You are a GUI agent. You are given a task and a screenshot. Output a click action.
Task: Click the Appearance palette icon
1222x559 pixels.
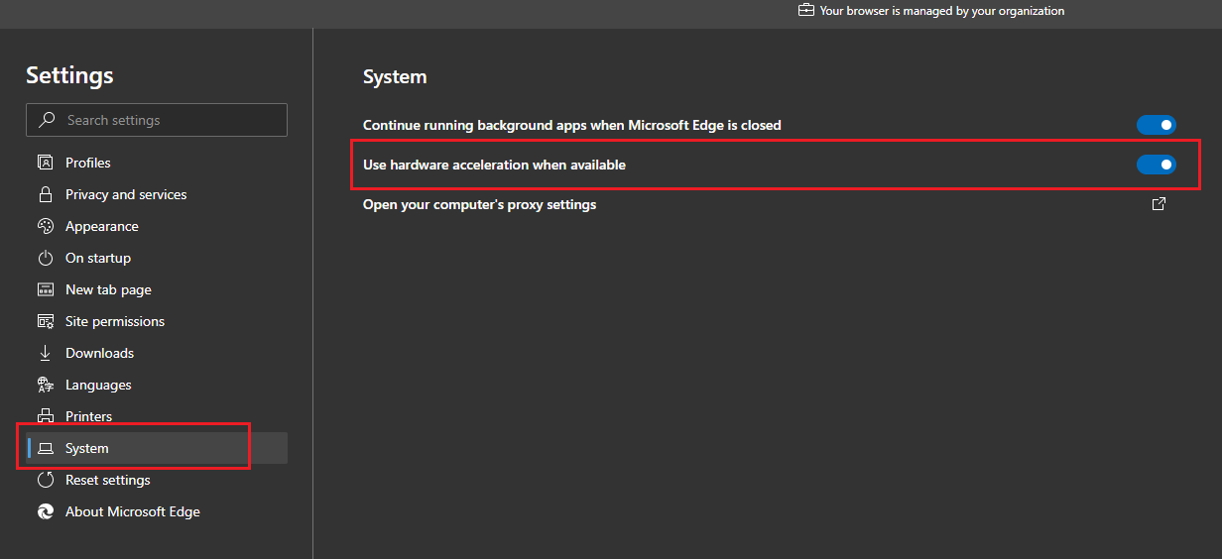[45, 226]
